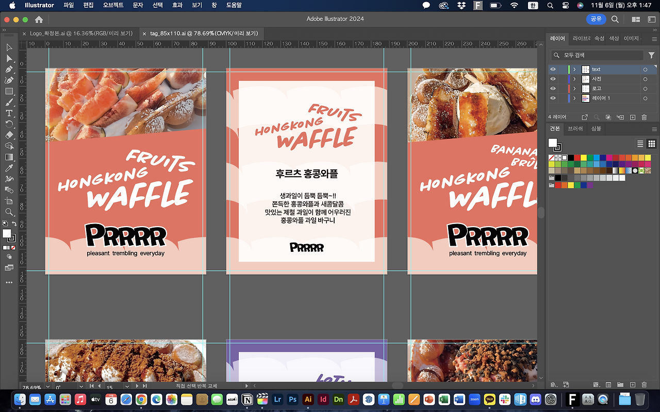
Task: Filter layers with the funnel icon
Action: [651, 55]
